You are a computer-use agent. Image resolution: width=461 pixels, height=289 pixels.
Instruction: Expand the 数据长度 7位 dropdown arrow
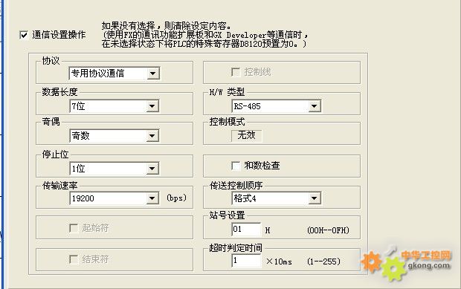(152, 106)
